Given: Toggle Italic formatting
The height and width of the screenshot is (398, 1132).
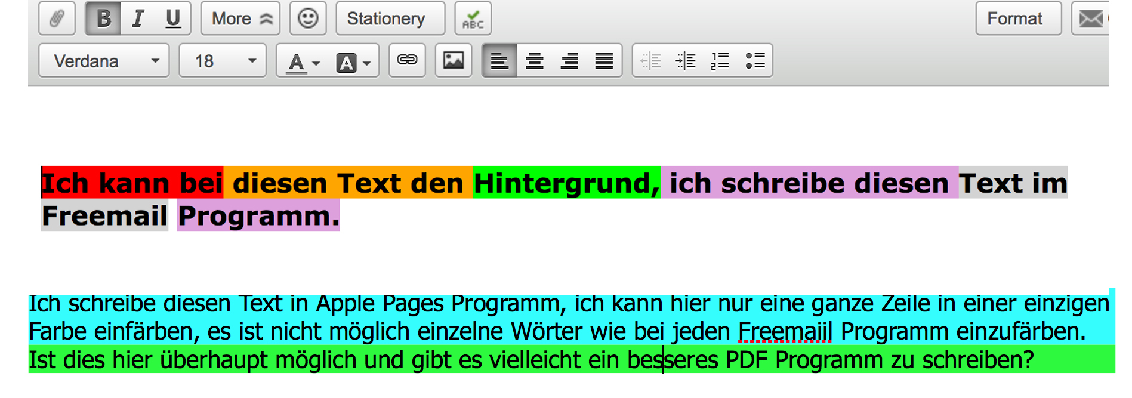Looking at the screenshot, I should 138,18.
